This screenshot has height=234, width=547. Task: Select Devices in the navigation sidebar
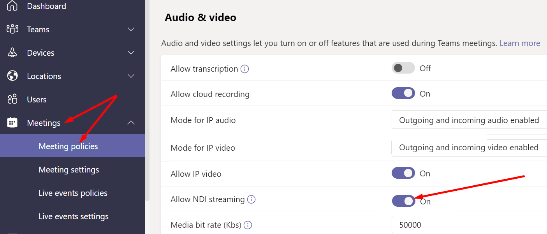pos(40,53)
